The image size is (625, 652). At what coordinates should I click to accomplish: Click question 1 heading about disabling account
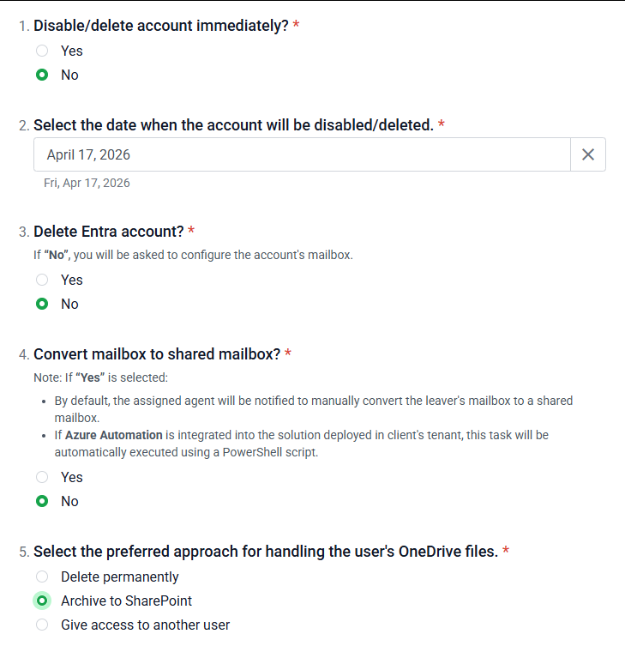click(160, 26)
